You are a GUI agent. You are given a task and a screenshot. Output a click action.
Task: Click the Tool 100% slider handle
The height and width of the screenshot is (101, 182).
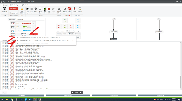point(159,29)
